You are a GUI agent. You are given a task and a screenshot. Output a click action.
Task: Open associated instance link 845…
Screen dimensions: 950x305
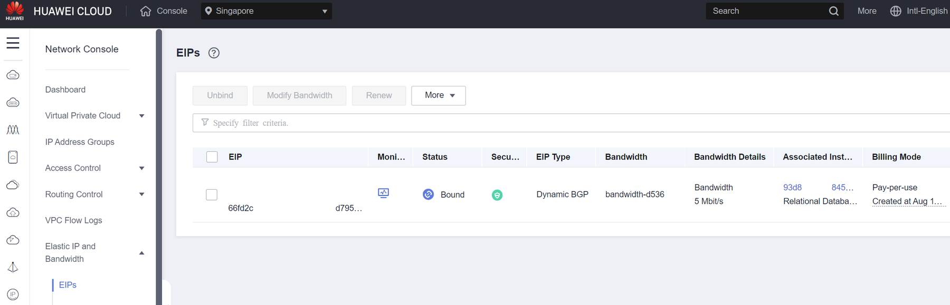tap(842, 188)
